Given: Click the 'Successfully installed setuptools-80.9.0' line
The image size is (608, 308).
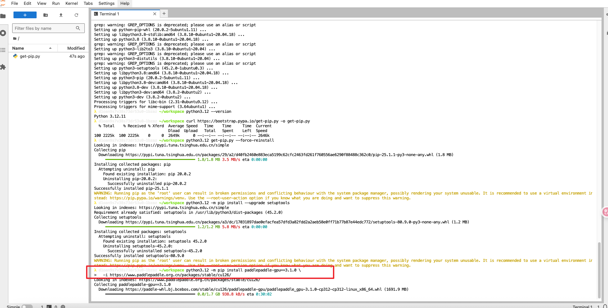Looking at the screenshot, I should click(x=139, y=256).
